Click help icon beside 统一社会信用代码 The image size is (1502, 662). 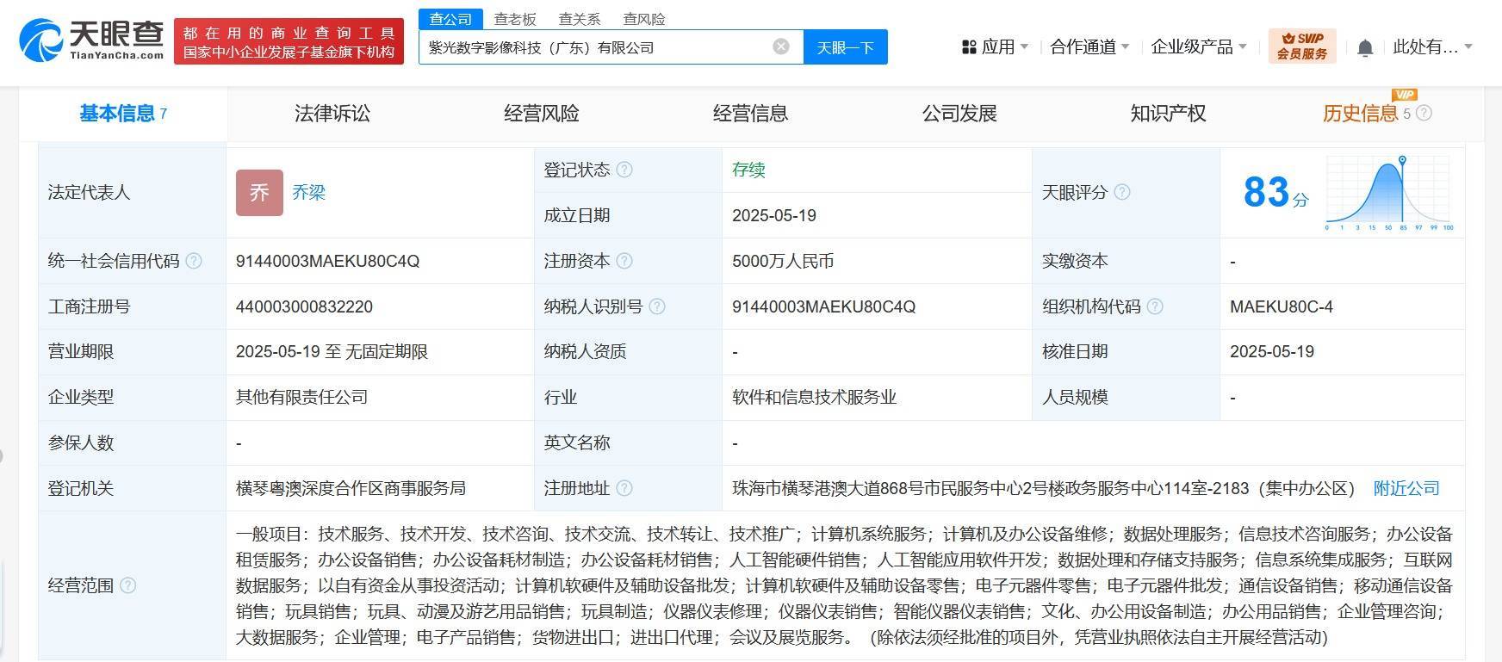pyautogui.click(x=194, y=261)
